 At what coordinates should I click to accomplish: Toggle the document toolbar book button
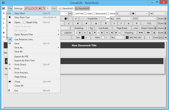[30, 8]
